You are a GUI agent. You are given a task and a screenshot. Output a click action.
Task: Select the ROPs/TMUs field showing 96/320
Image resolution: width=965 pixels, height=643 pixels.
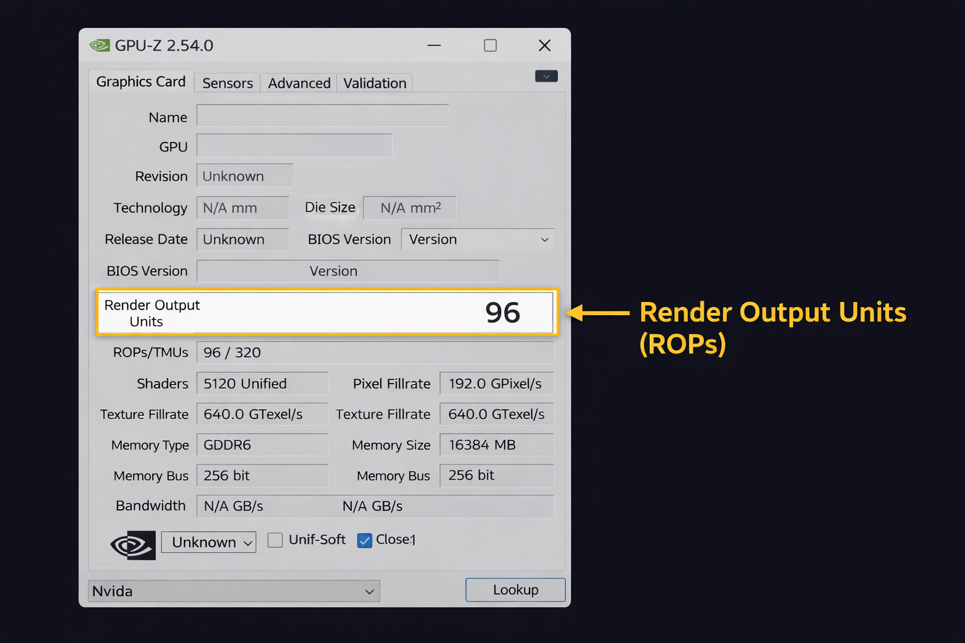(375, 352)
